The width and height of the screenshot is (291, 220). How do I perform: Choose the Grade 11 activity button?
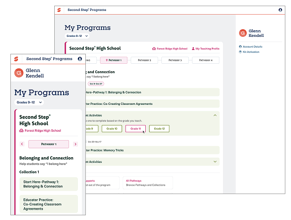pyautogui.click(x=135, y=128)
